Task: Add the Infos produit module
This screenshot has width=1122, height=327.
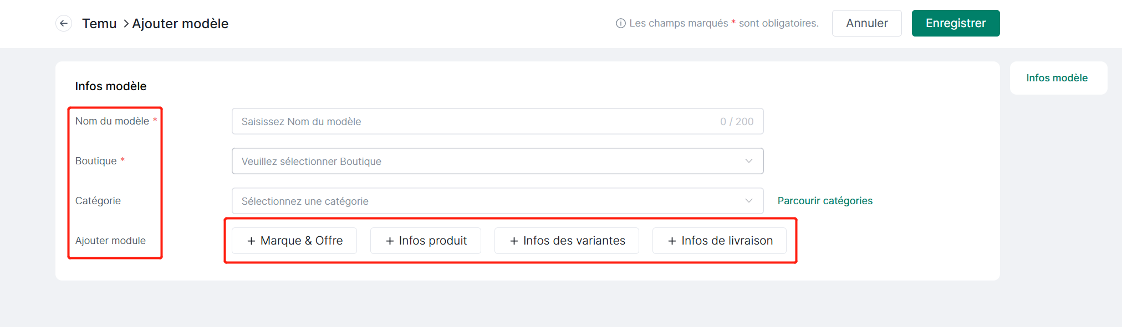Action: 426,241
